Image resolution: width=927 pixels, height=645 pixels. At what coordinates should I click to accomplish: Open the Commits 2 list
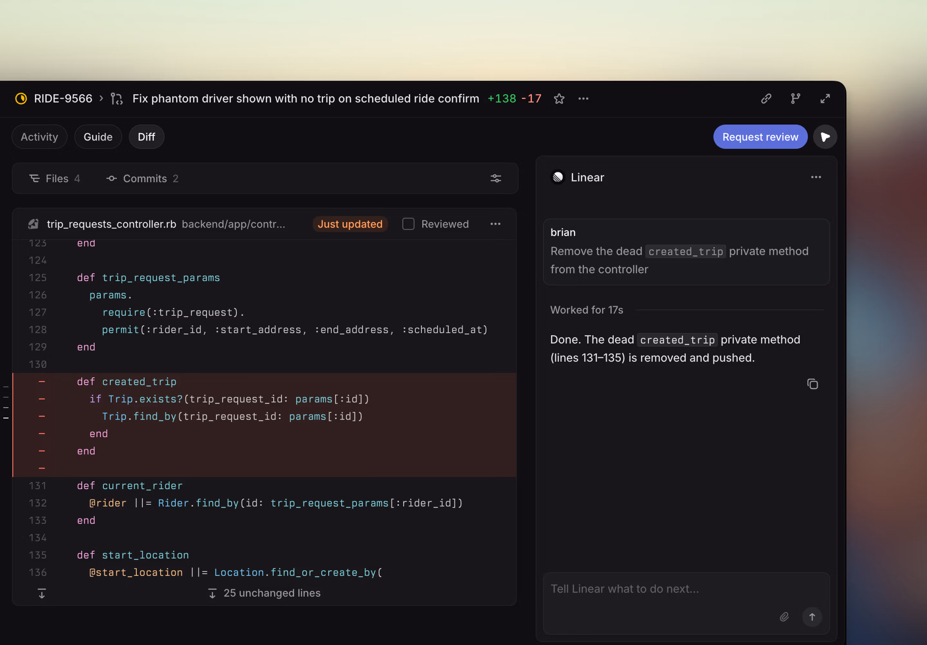[142, 178]
